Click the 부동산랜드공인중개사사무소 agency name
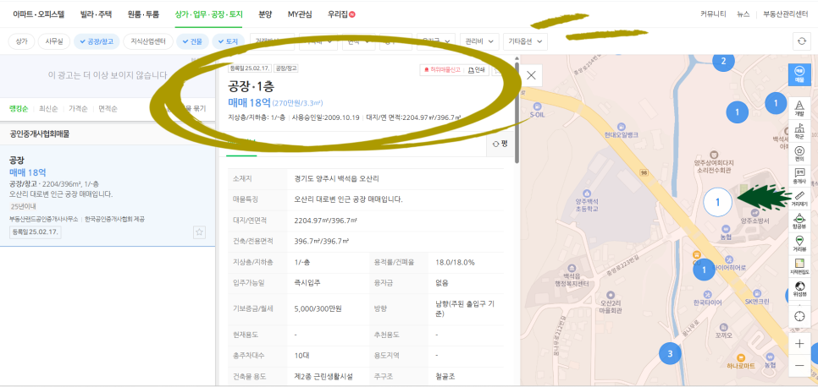The height and width of the screenshot is (387, 818). [44, 220]
